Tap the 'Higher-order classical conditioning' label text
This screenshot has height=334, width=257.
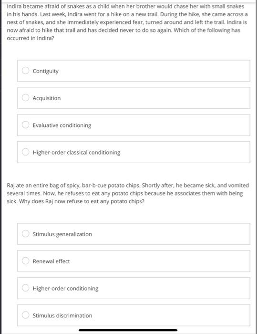click(76, 153)
